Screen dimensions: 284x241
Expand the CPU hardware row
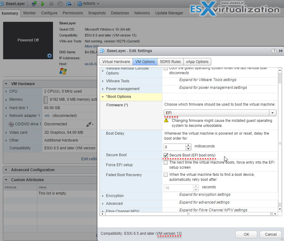[6, 92]
